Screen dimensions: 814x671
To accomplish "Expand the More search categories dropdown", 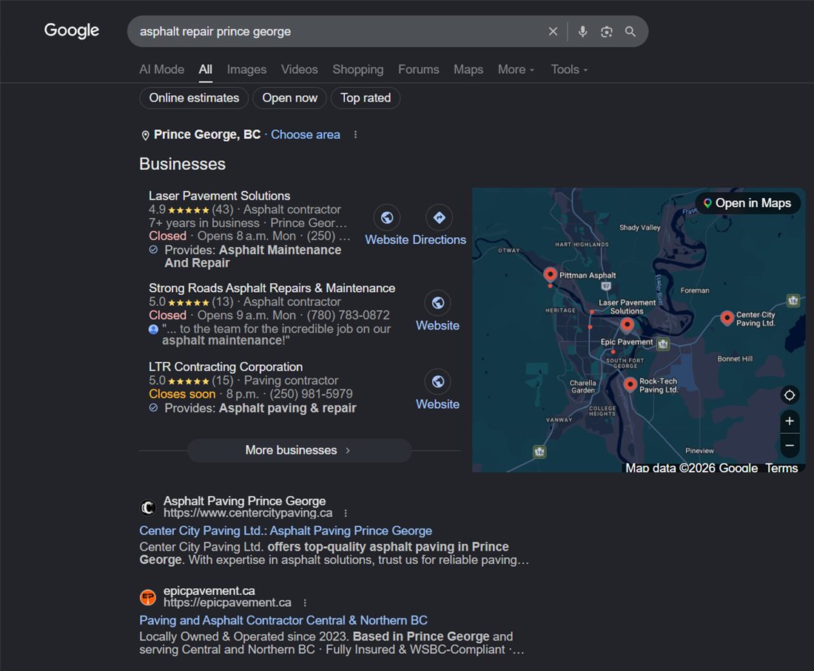I will (516, 69).
